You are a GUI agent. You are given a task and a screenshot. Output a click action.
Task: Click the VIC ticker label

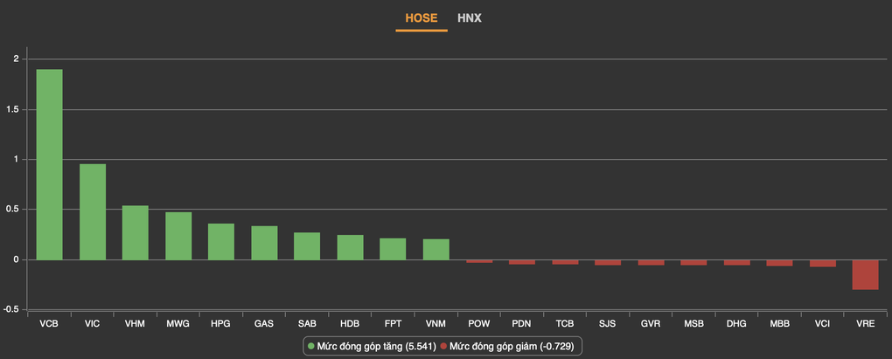92,324
